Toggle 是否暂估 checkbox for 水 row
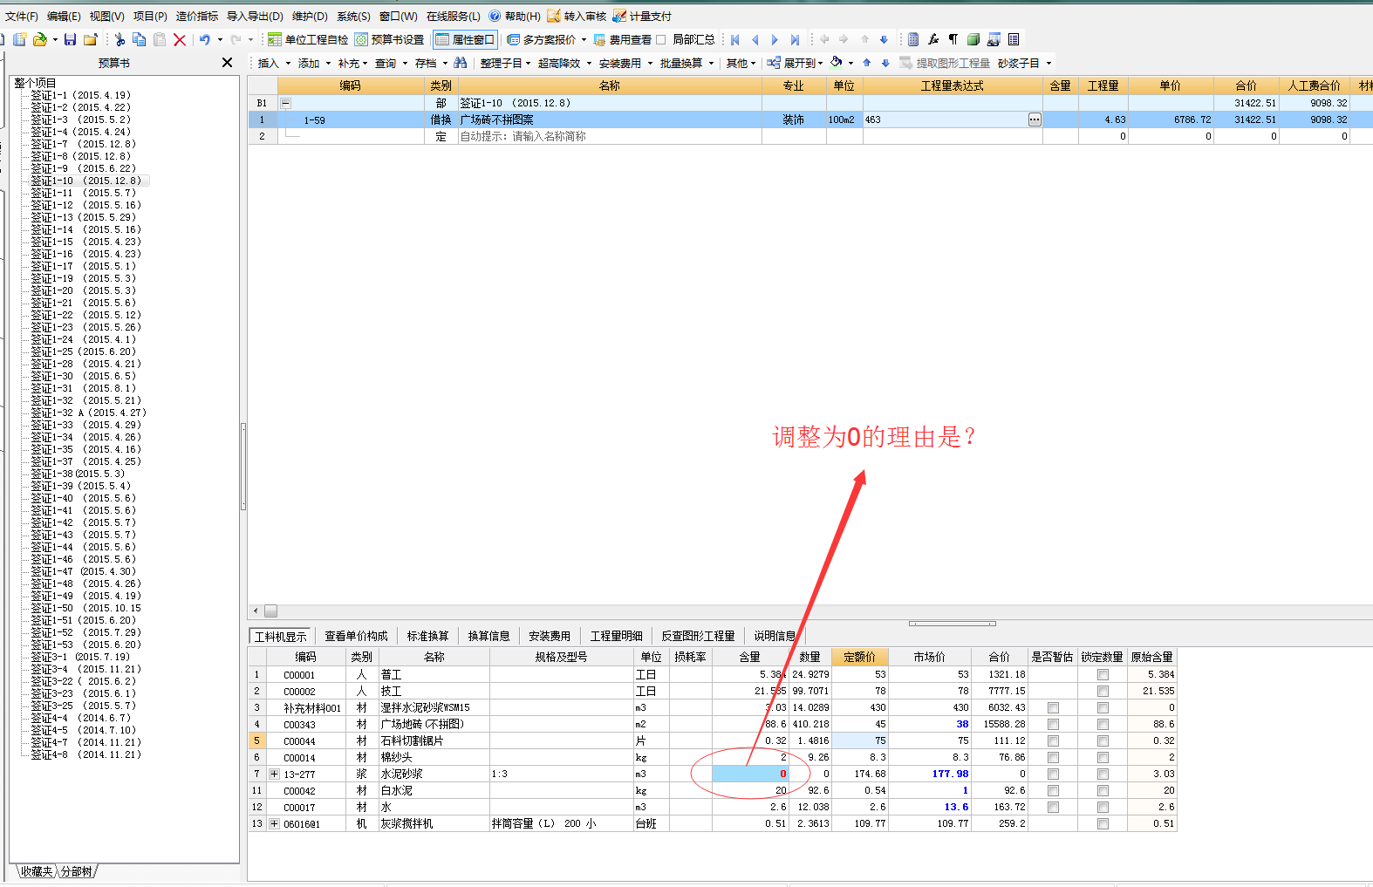1373x887 pixels. pyautogui.click(x=1053, y=808)
